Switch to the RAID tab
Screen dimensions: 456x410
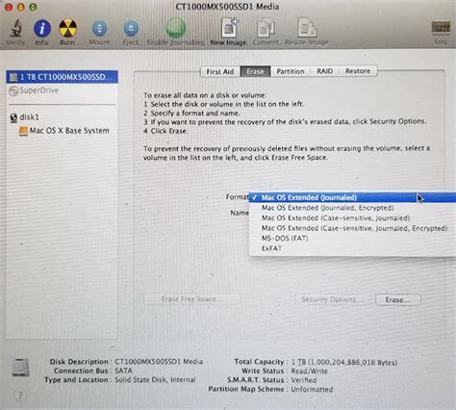[325, 71]
